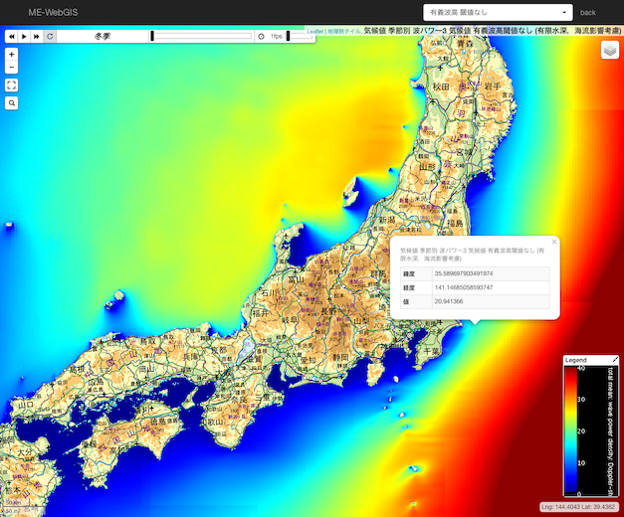The width and height of the screenshot is (624, 517).
Task: Step back to the previous time frame
Action: [11, 36]
